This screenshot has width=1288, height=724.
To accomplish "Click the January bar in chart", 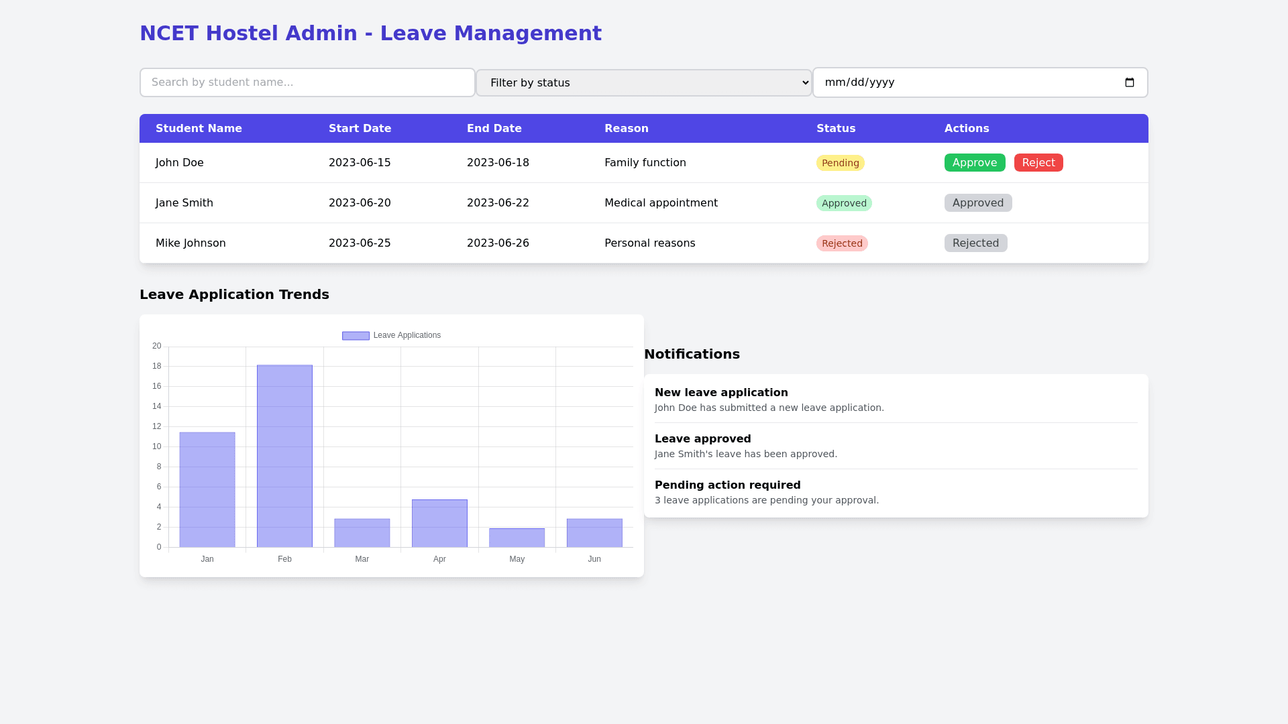I will [x=207, y=489].
